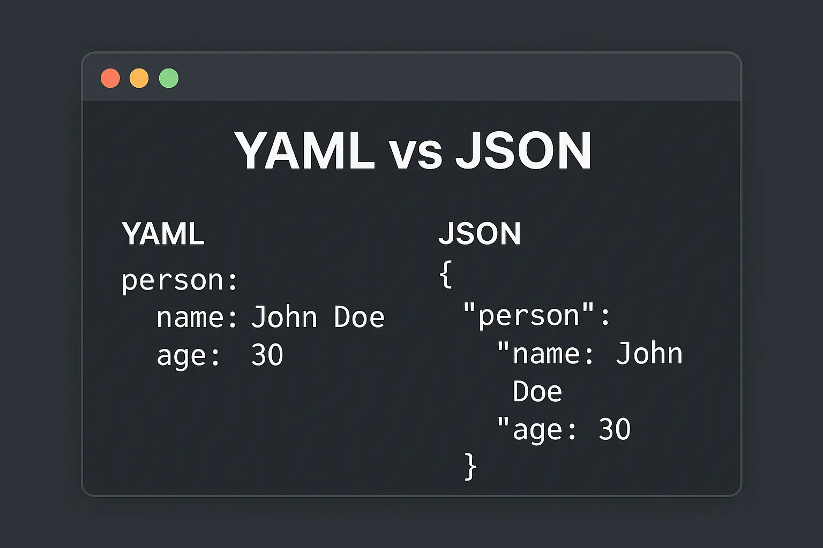
Task: Click the quoted "person": key in JSON
Action: [x=536, y=315]
